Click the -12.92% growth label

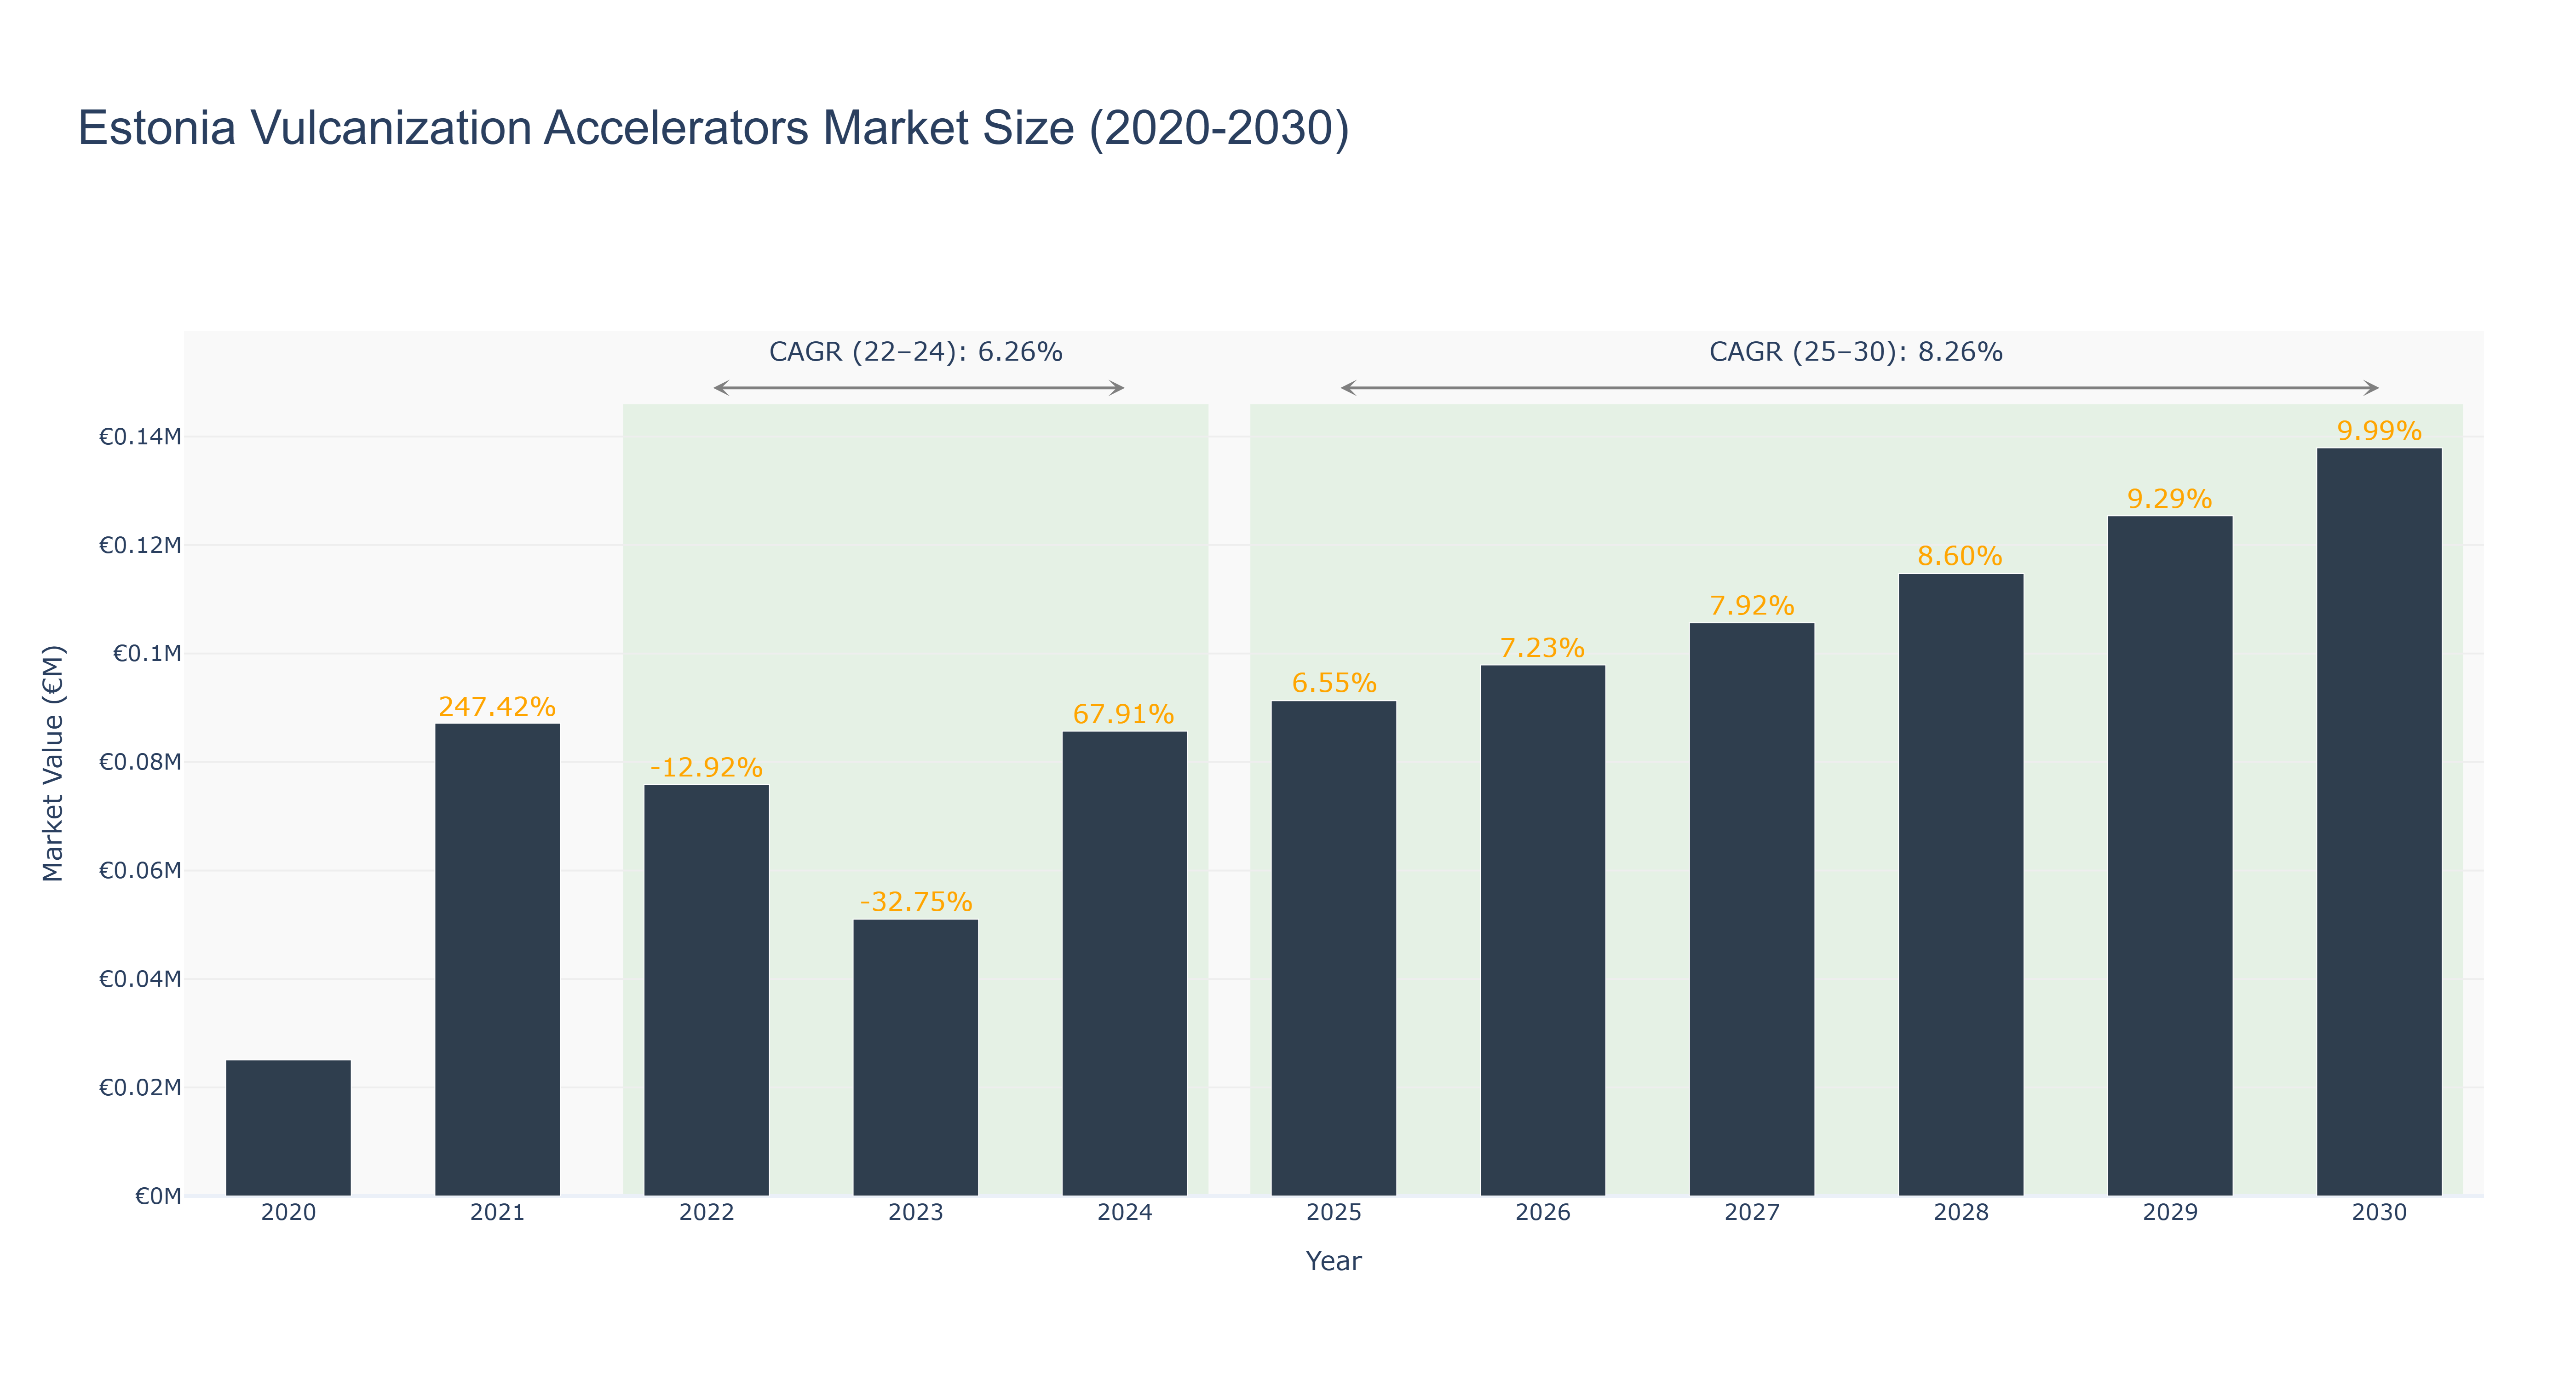[706, 768]
